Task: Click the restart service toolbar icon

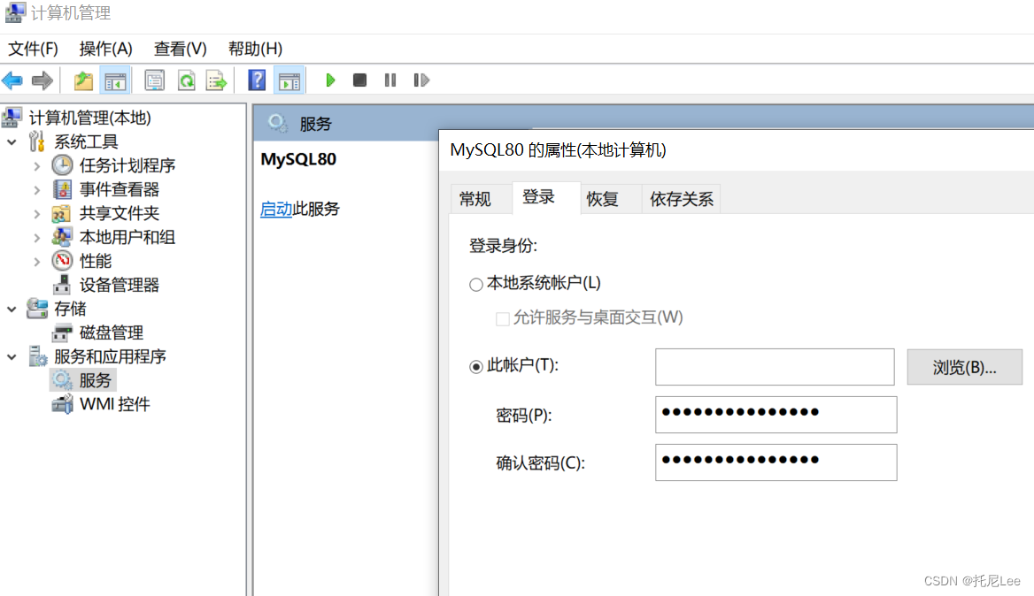Action: (421, 80)
